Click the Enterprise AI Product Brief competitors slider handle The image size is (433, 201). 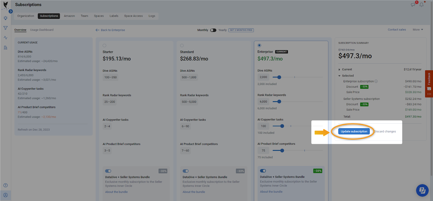[x=282, y=151]
